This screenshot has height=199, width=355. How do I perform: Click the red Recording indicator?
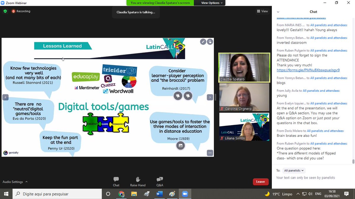(x=21, y=11)
